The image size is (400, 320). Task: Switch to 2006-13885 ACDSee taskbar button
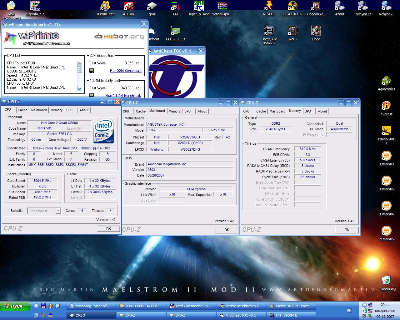tap(141, 306)
